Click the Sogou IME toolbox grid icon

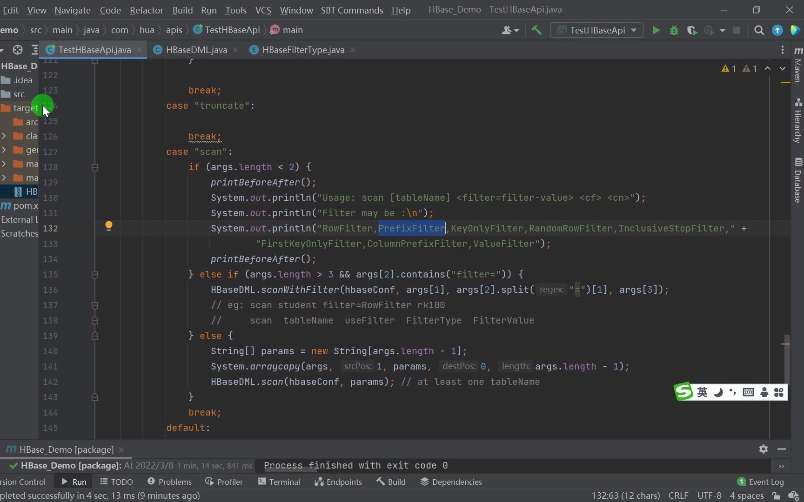click(x=779, y=392)
